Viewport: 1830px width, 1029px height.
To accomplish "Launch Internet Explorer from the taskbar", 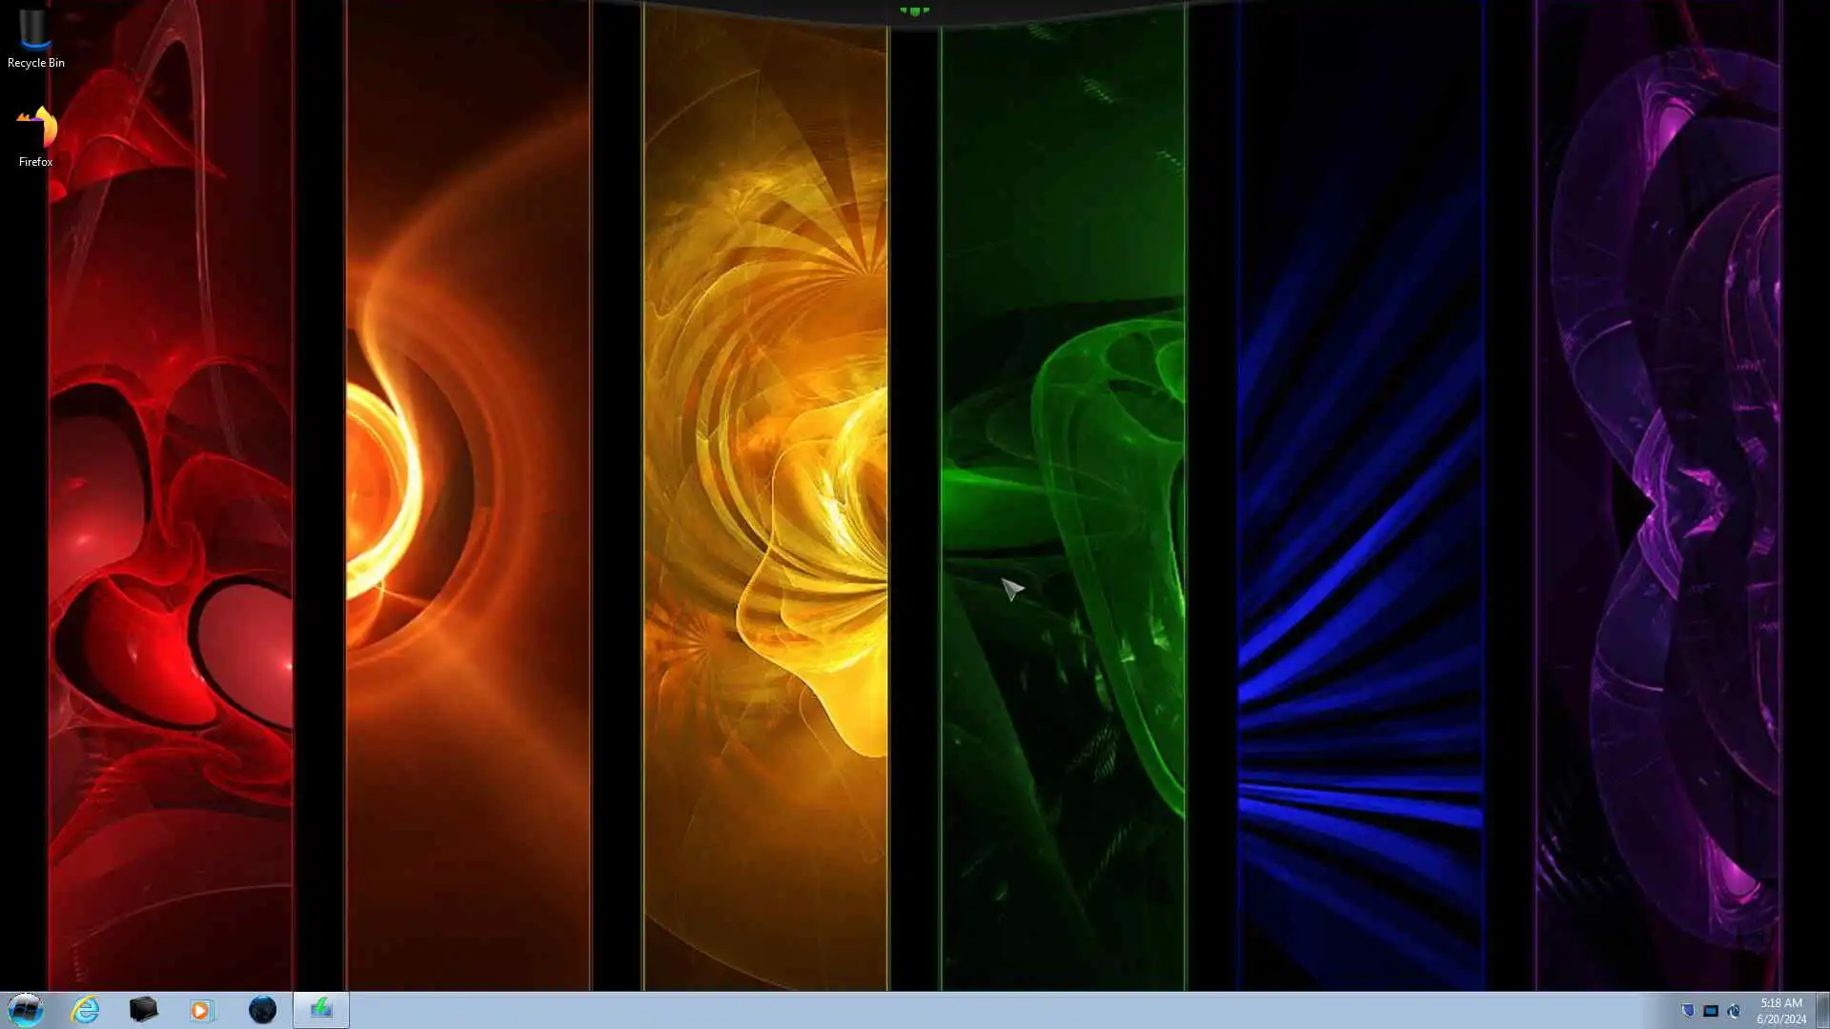I will 86,1010.
